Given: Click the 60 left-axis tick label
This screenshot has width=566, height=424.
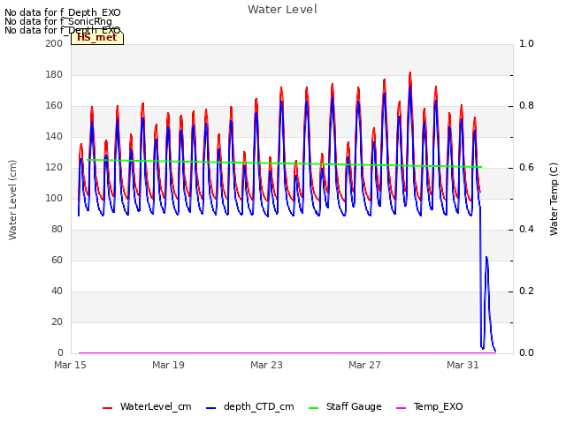Looking at the screenshot, I should tap(57, 260).
